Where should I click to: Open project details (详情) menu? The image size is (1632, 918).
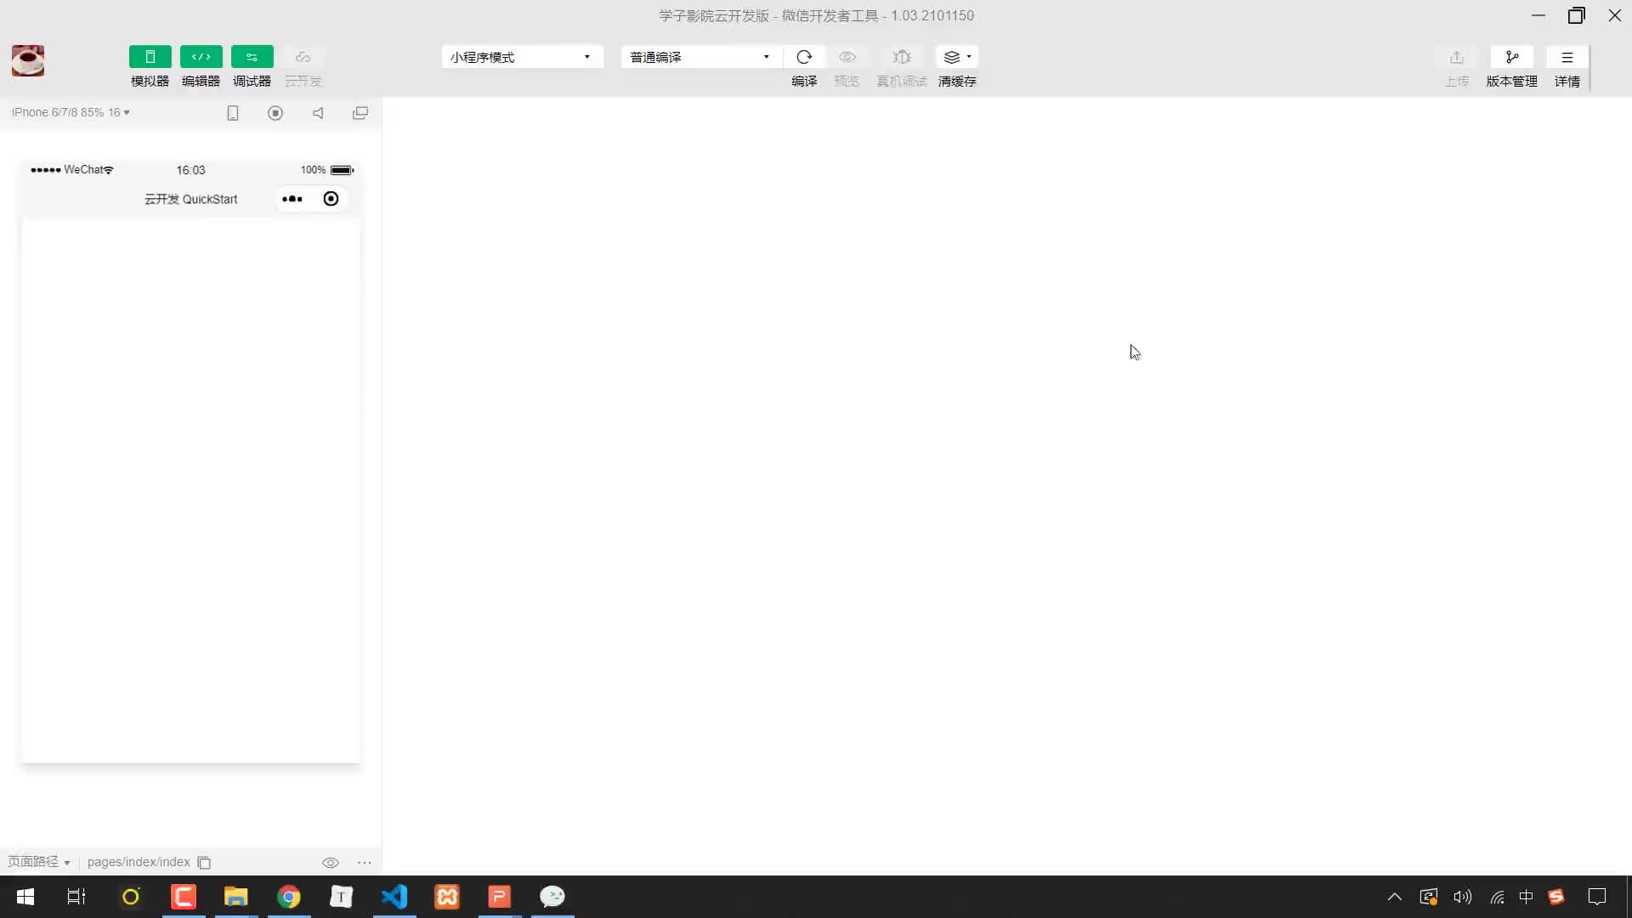[1567, 57]
